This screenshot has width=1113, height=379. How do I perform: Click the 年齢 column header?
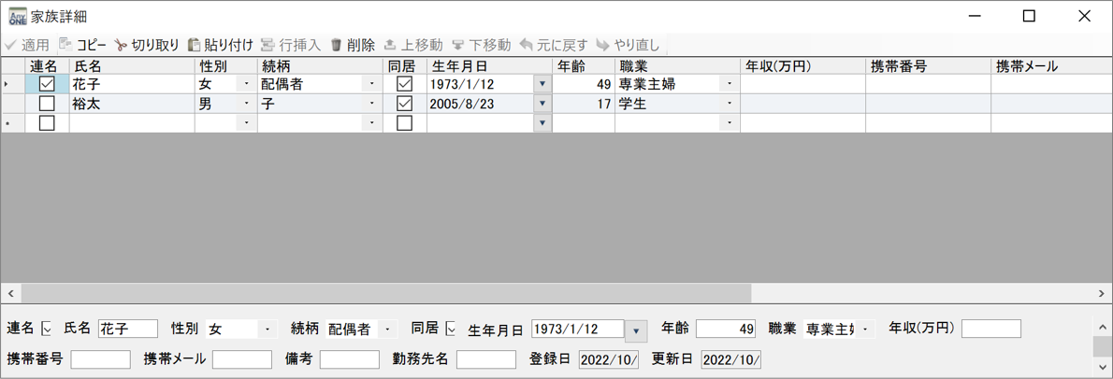click(x=584, y=66)
